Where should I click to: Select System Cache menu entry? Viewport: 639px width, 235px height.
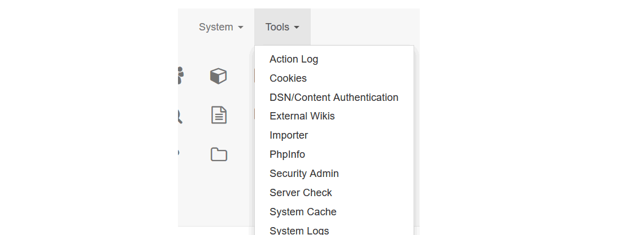pyautogui.click(x=303, y=212)
